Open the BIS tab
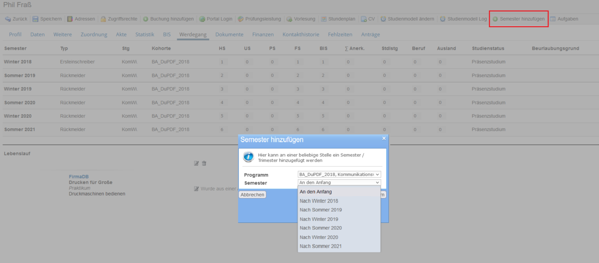The image size is (599, 263). (167, 34)
